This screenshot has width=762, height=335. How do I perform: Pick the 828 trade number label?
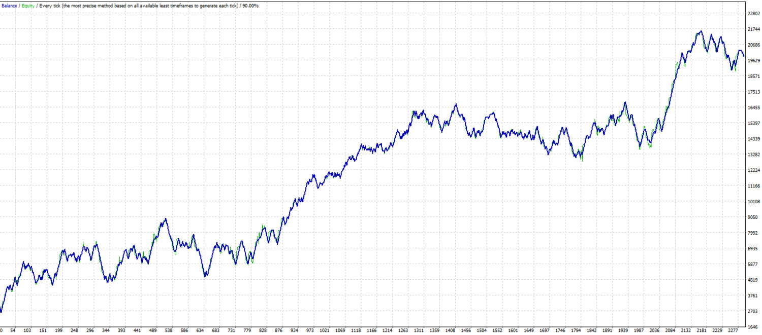[263, 330]
